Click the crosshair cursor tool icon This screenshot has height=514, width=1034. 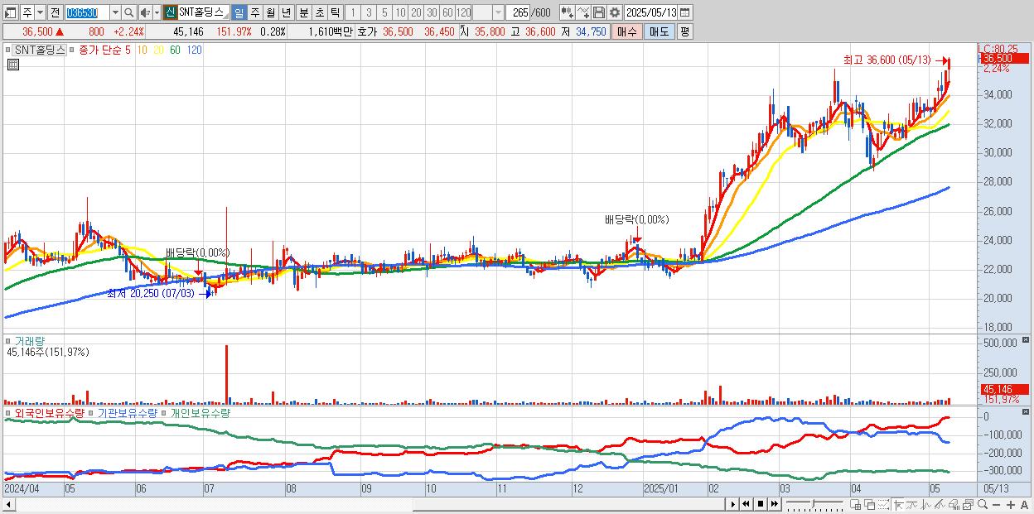[898, 505]
